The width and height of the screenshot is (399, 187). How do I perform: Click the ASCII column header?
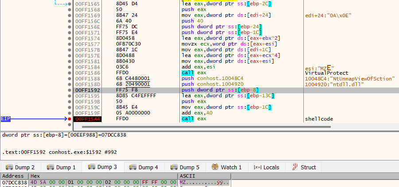point(185,176)
